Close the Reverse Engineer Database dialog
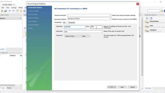This screenshot has height=93, width=165. click(137, 4)
